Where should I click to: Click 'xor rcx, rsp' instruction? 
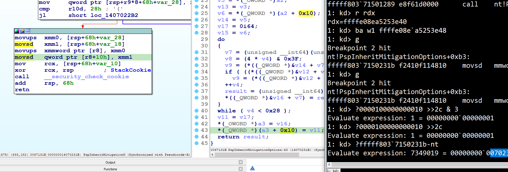[x=44, y=70]
